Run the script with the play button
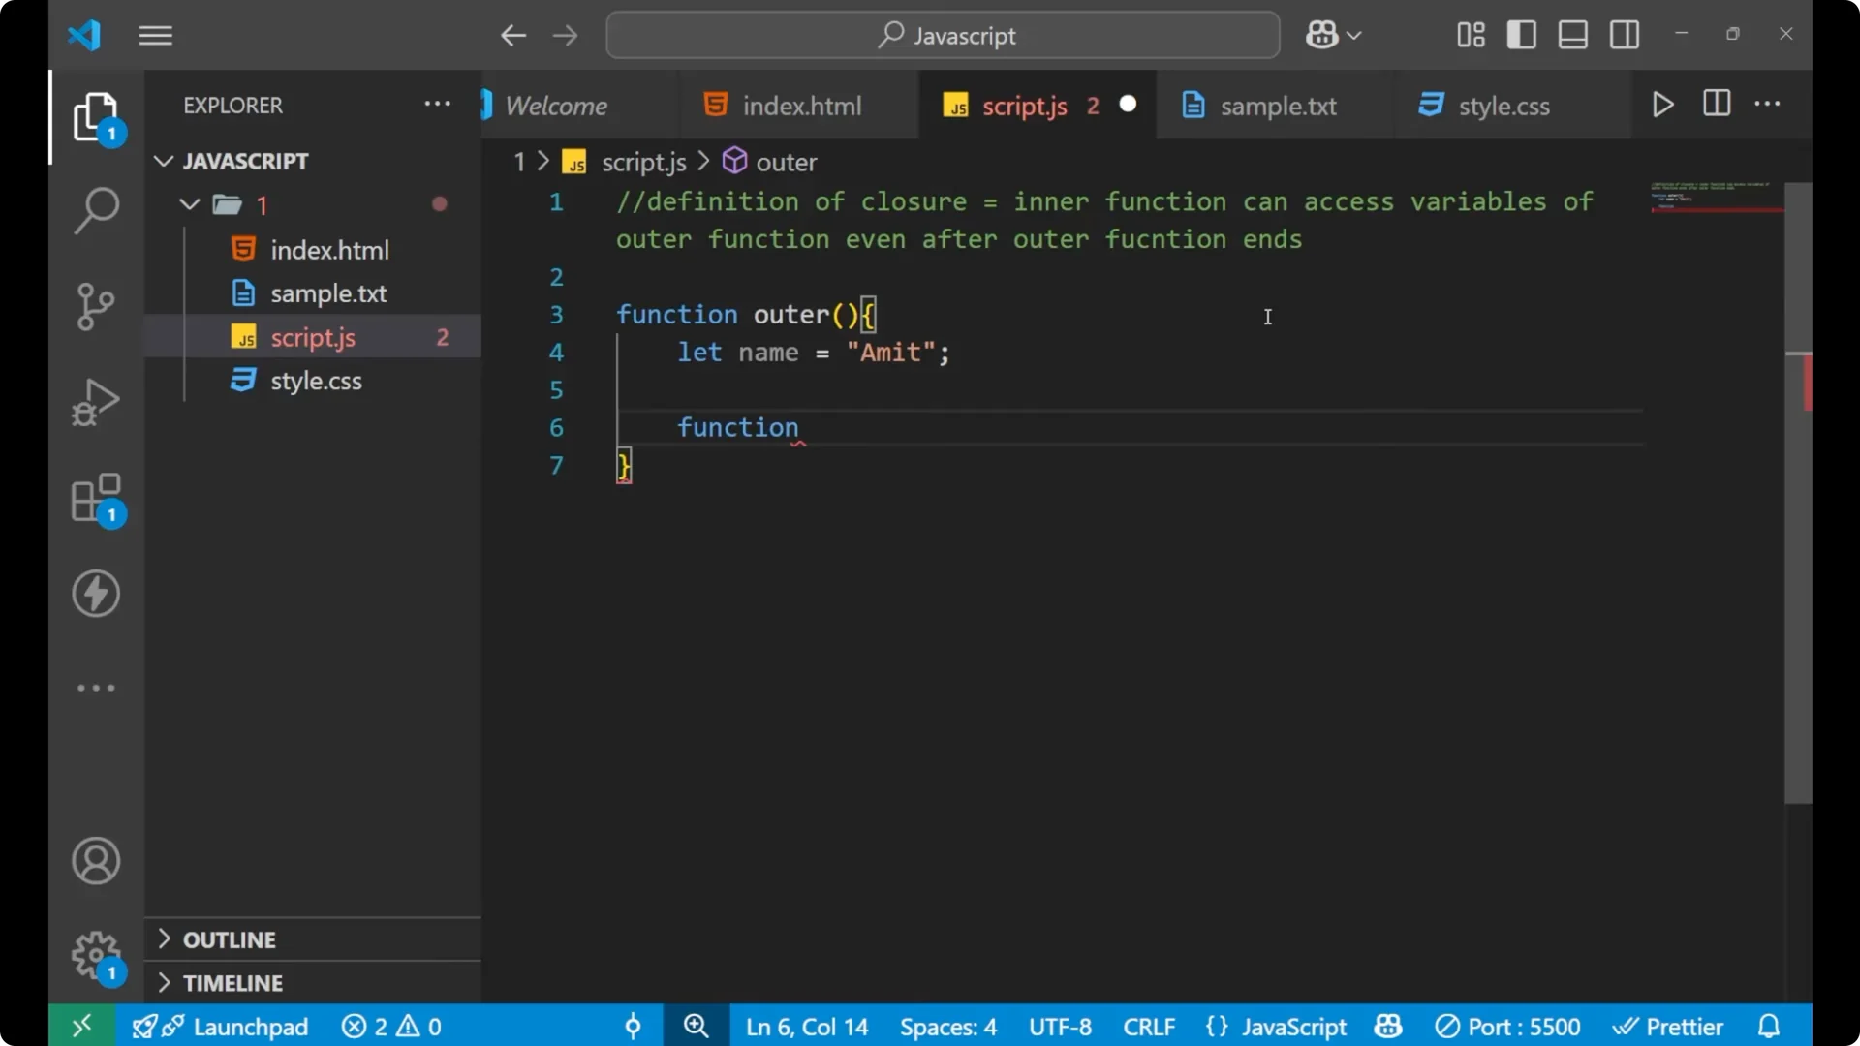Viewport: 1860px width, 1046px height. (1662, 104)
